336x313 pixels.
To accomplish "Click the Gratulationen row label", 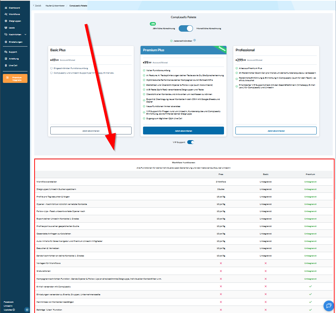I will (x=44, y=271).
